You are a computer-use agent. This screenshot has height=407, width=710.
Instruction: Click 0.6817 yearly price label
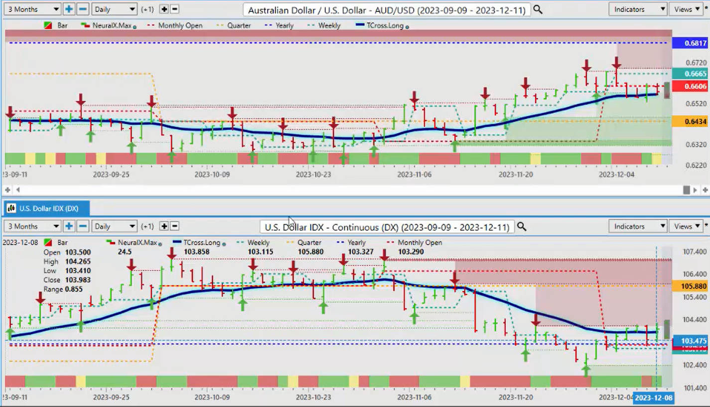[x=691, y=43]
